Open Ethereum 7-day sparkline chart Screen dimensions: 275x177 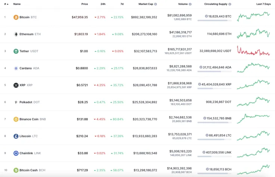point(253,34)
